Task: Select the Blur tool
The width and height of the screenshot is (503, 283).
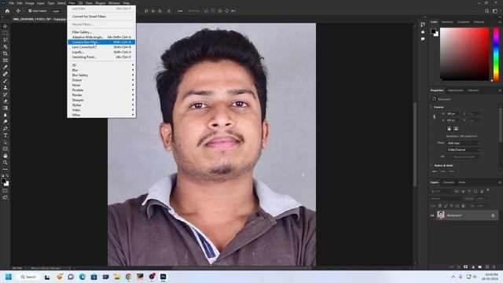Action: click(6, 115)
